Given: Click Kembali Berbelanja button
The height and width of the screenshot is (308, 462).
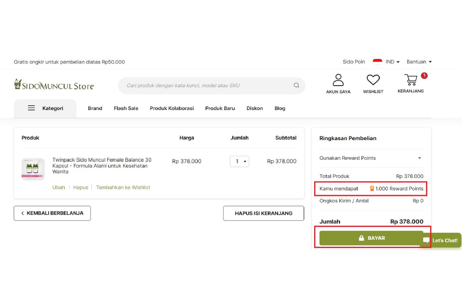Looking at the screenshot, I should [52, 213].
